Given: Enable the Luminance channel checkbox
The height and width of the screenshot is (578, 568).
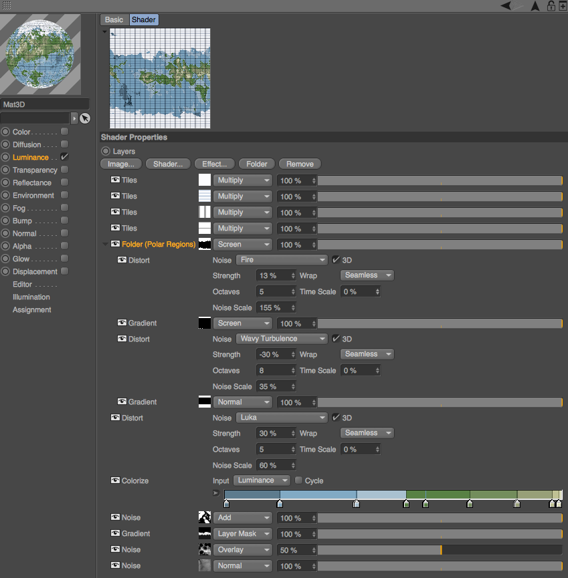Looking at the screenshot, I should pos(64,157).
